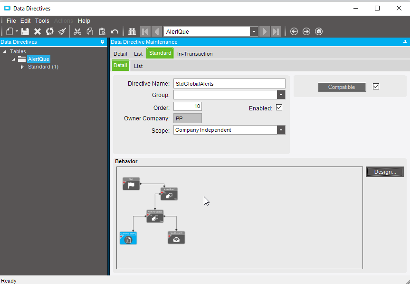Select the Added Row condition node

(x=169, y=194)
